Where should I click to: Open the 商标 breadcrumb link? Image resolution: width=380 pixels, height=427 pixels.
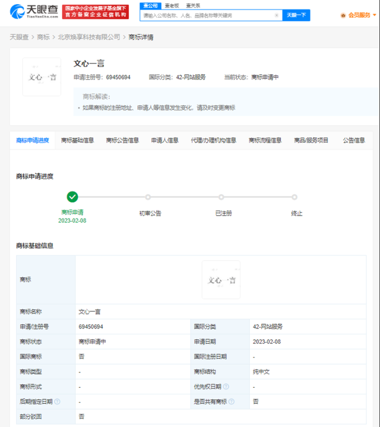pyautogui.click(x=43, y=37)
